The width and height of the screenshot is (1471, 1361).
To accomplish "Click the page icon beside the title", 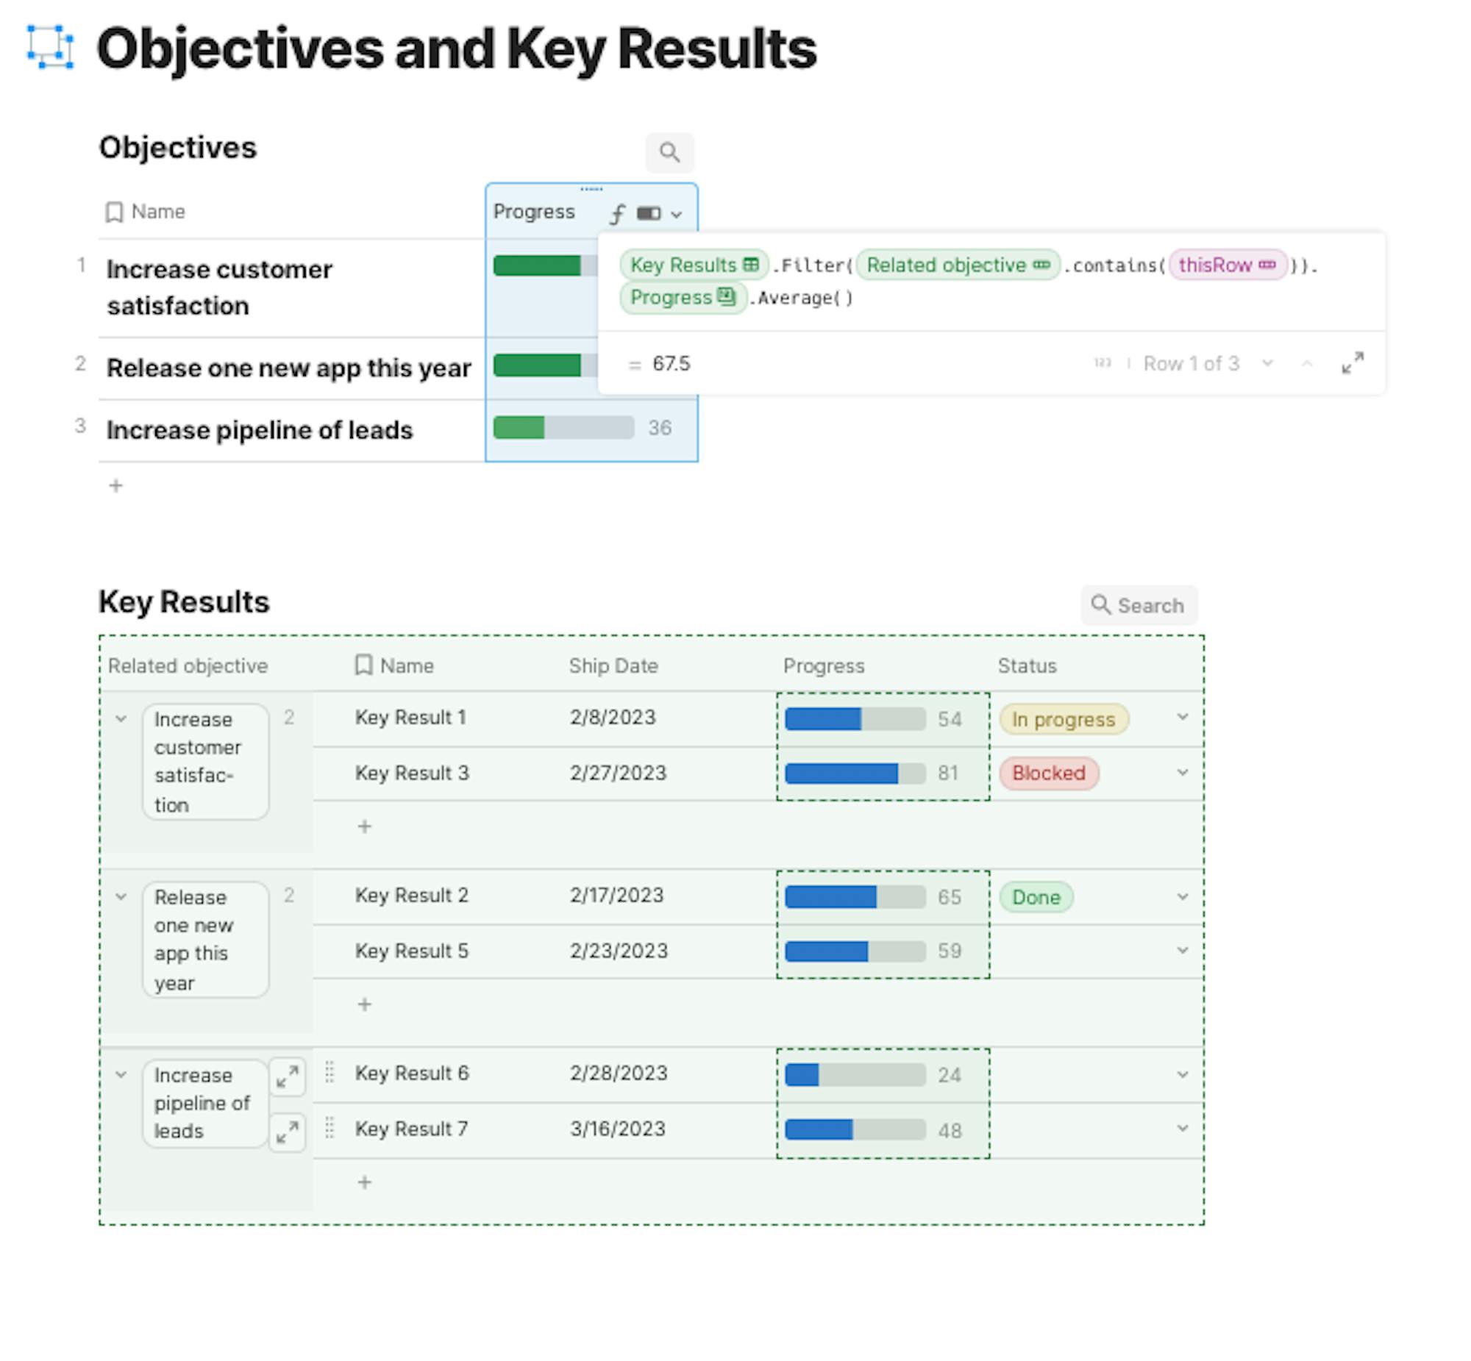I will [50, 47].
